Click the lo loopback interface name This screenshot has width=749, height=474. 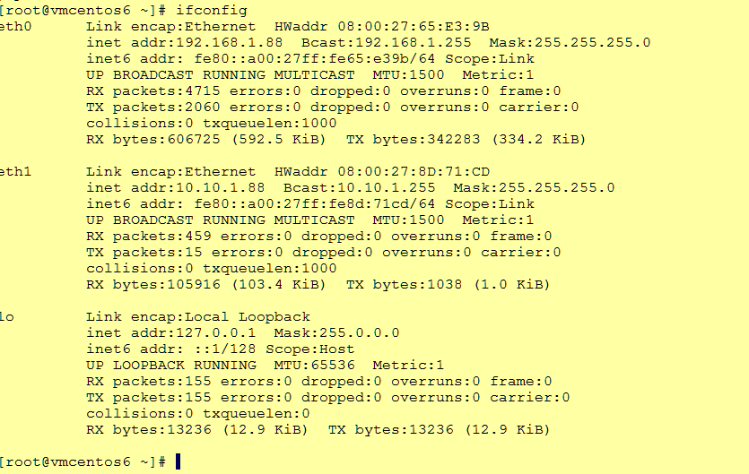point(6,316)
